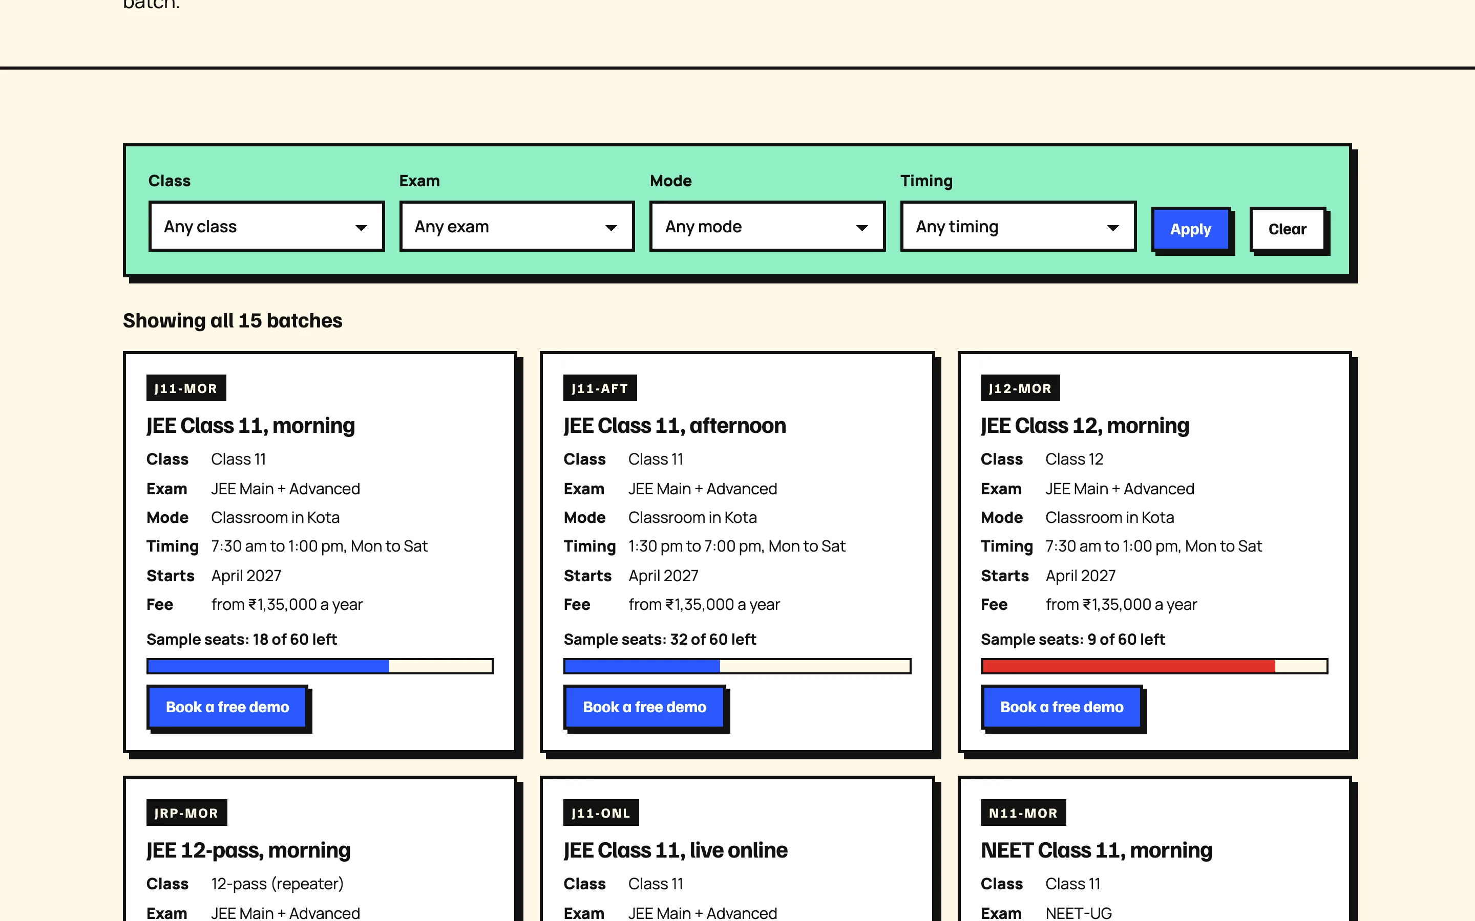
Task: Click the 'JEE 12-pass, morning' heading
Action: tap(249, 850)
